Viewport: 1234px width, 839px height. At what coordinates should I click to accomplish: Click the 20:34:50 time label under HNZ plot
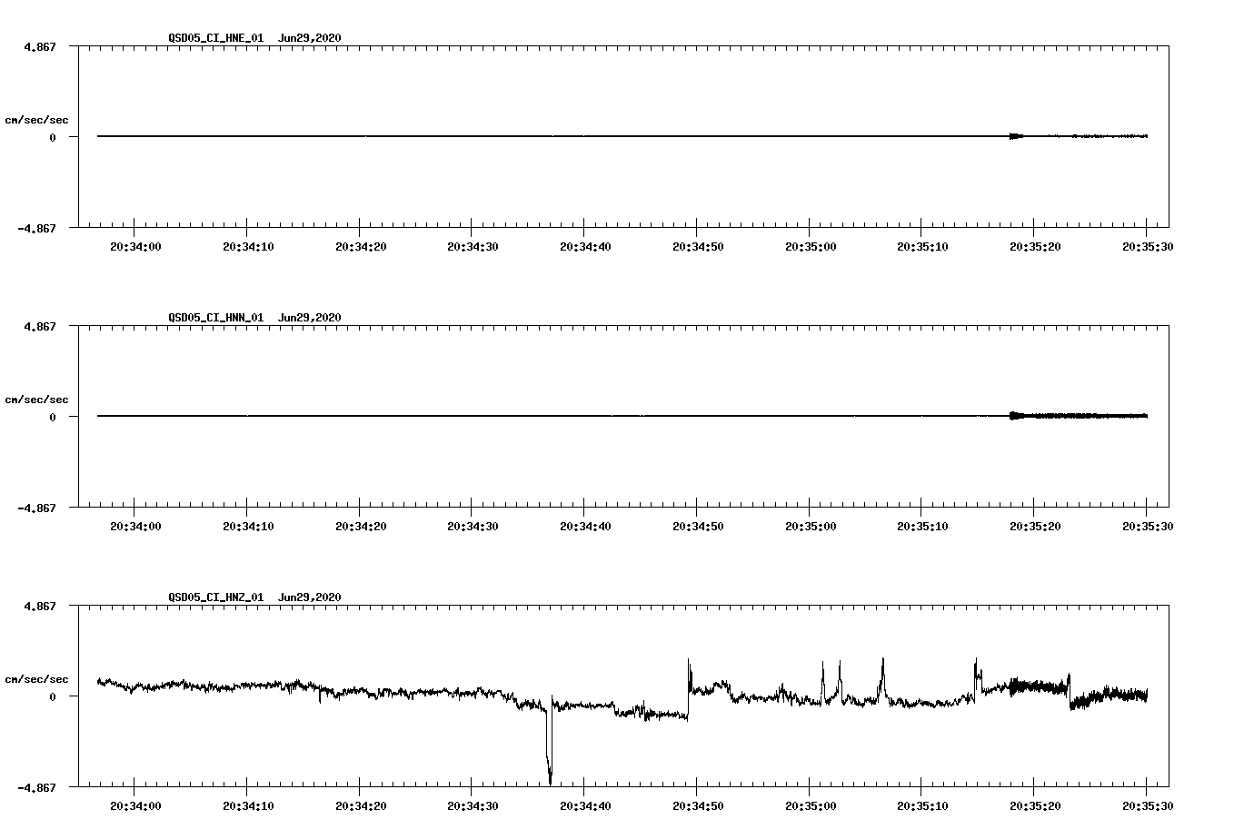697,805
